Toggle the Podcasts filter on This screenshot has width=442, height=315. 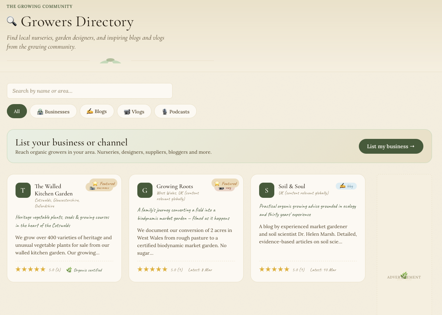[175, 111]
